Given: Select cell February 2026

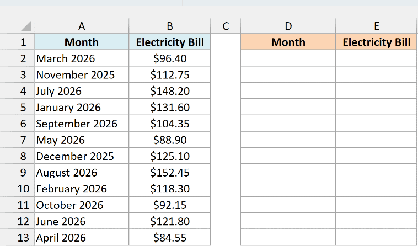Looking at the screenshot, I should 82,189.
